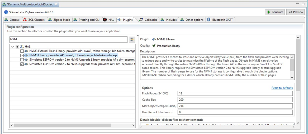Click the Bluetooth GATT tab icon
Viewport: 308px width, 134px height.
[x=209, y=20]
